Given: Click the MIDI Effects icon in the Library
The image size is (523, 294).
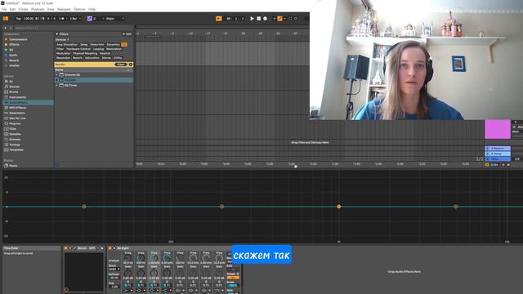Looking at the screenshot, I should pos(6,108).
